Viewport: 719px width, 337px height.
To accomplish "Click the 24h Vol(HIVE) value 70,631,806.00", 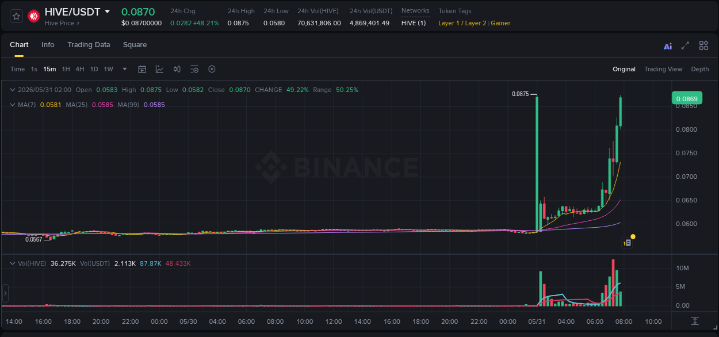I will pos(319,23).
